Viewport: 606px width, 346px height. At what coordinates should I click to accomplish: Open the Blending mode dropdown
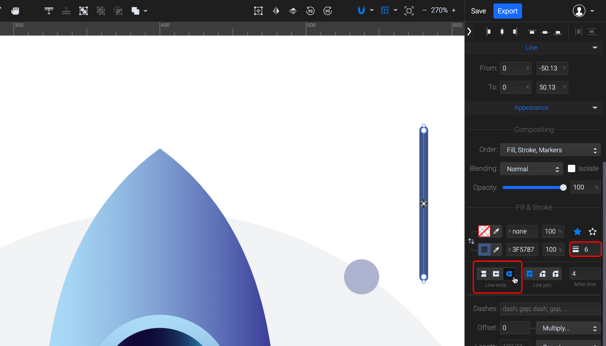[x=532, y=169]
